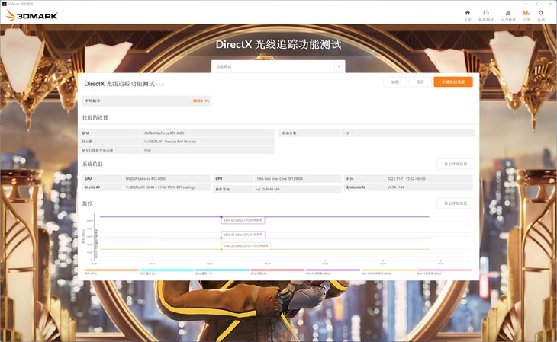Toggle the CPU clock frequency legend
Screen dimensions: 557x342
pyautogui.click(x=333, y=272)
